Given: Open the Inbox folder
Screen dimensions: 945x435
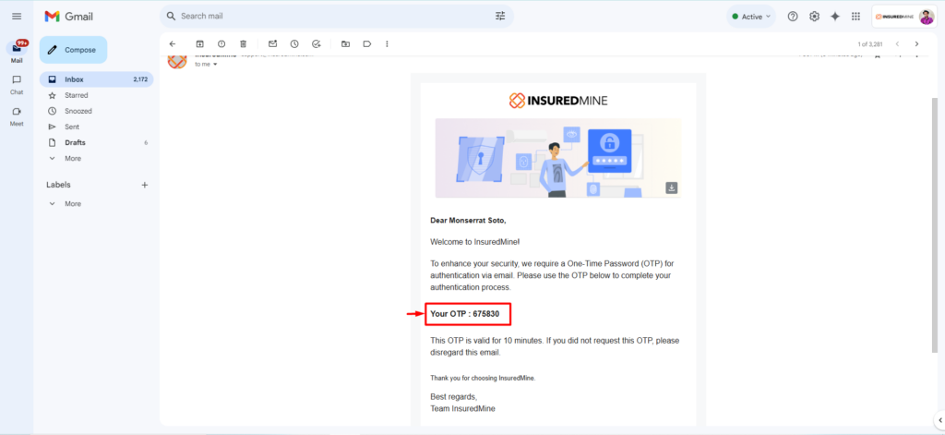Looking at the screenshot, I should point(96,79).
